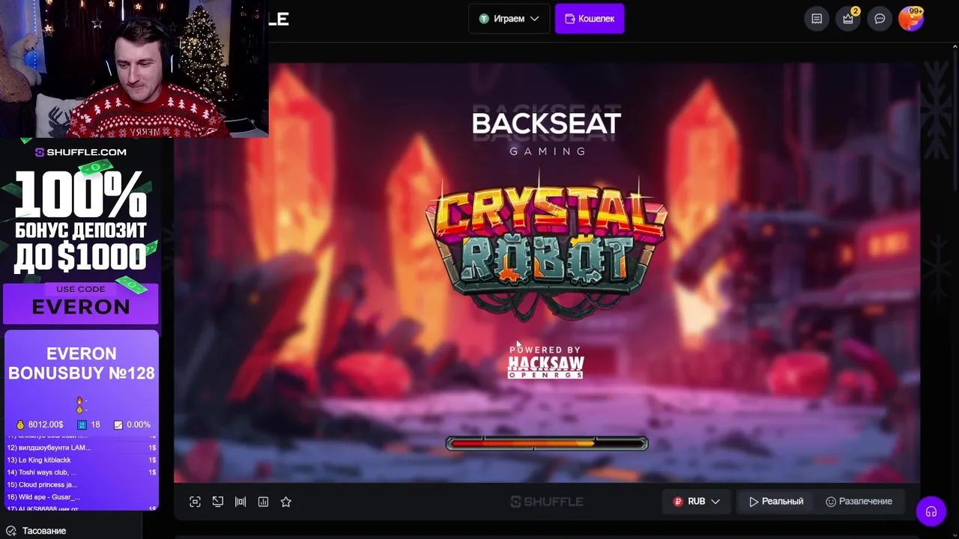Click list row '13) Le King kitblackk'
The image size is (959, 539).
click(x=82, y=460)
